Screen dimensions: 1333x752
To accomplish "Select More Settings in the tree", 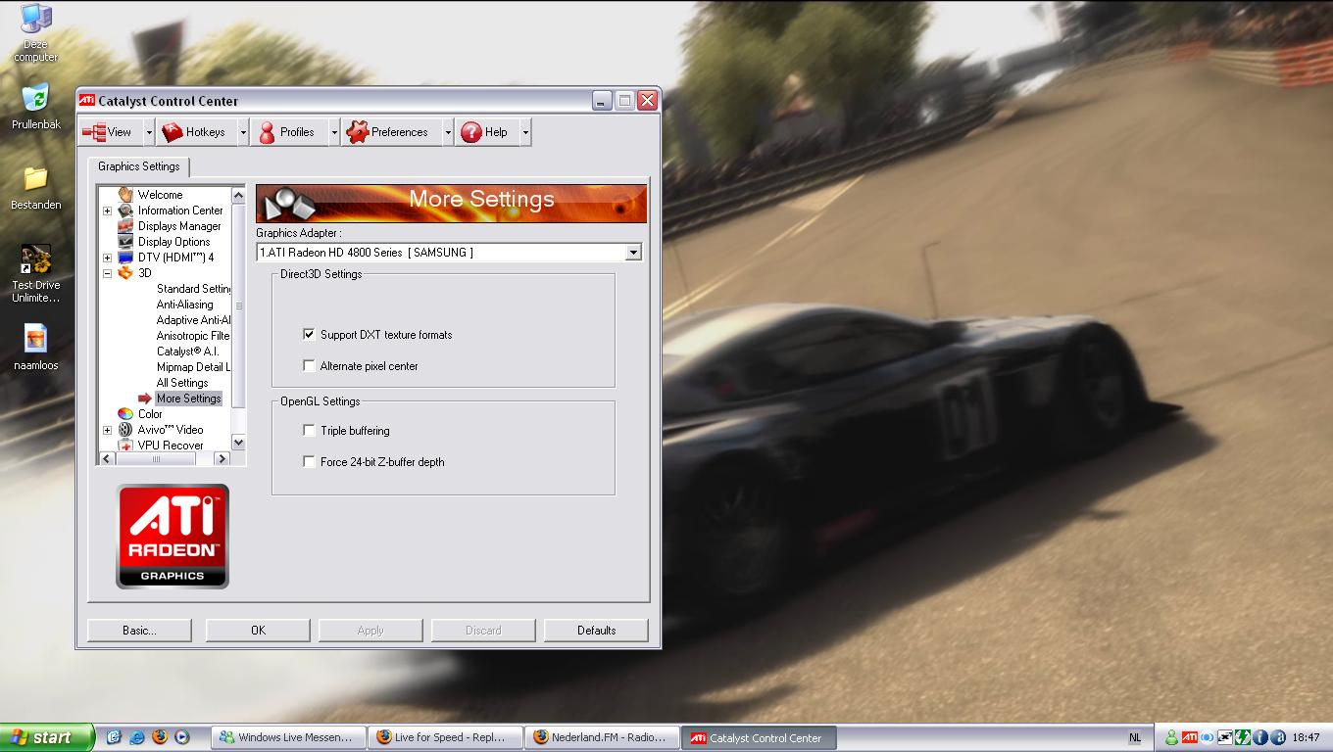I will 189,399.
